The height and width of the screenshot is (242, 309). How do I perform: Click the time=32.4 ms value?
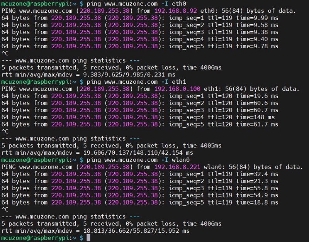(x=257, y=174)
